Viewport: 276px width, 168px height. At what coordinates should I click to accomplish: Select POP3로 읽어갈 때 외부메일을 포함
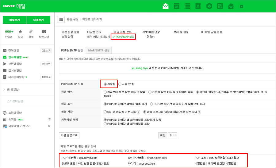105,124
